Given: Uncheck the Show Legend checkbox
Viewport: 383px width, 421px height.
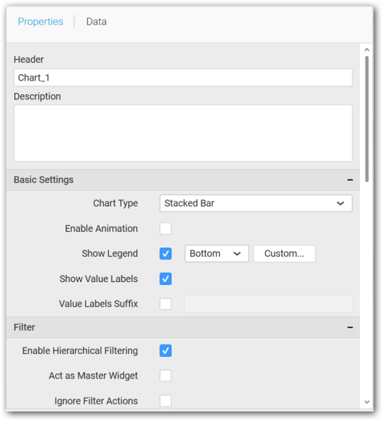Looking at the screenshot, I should coord(165,253).
